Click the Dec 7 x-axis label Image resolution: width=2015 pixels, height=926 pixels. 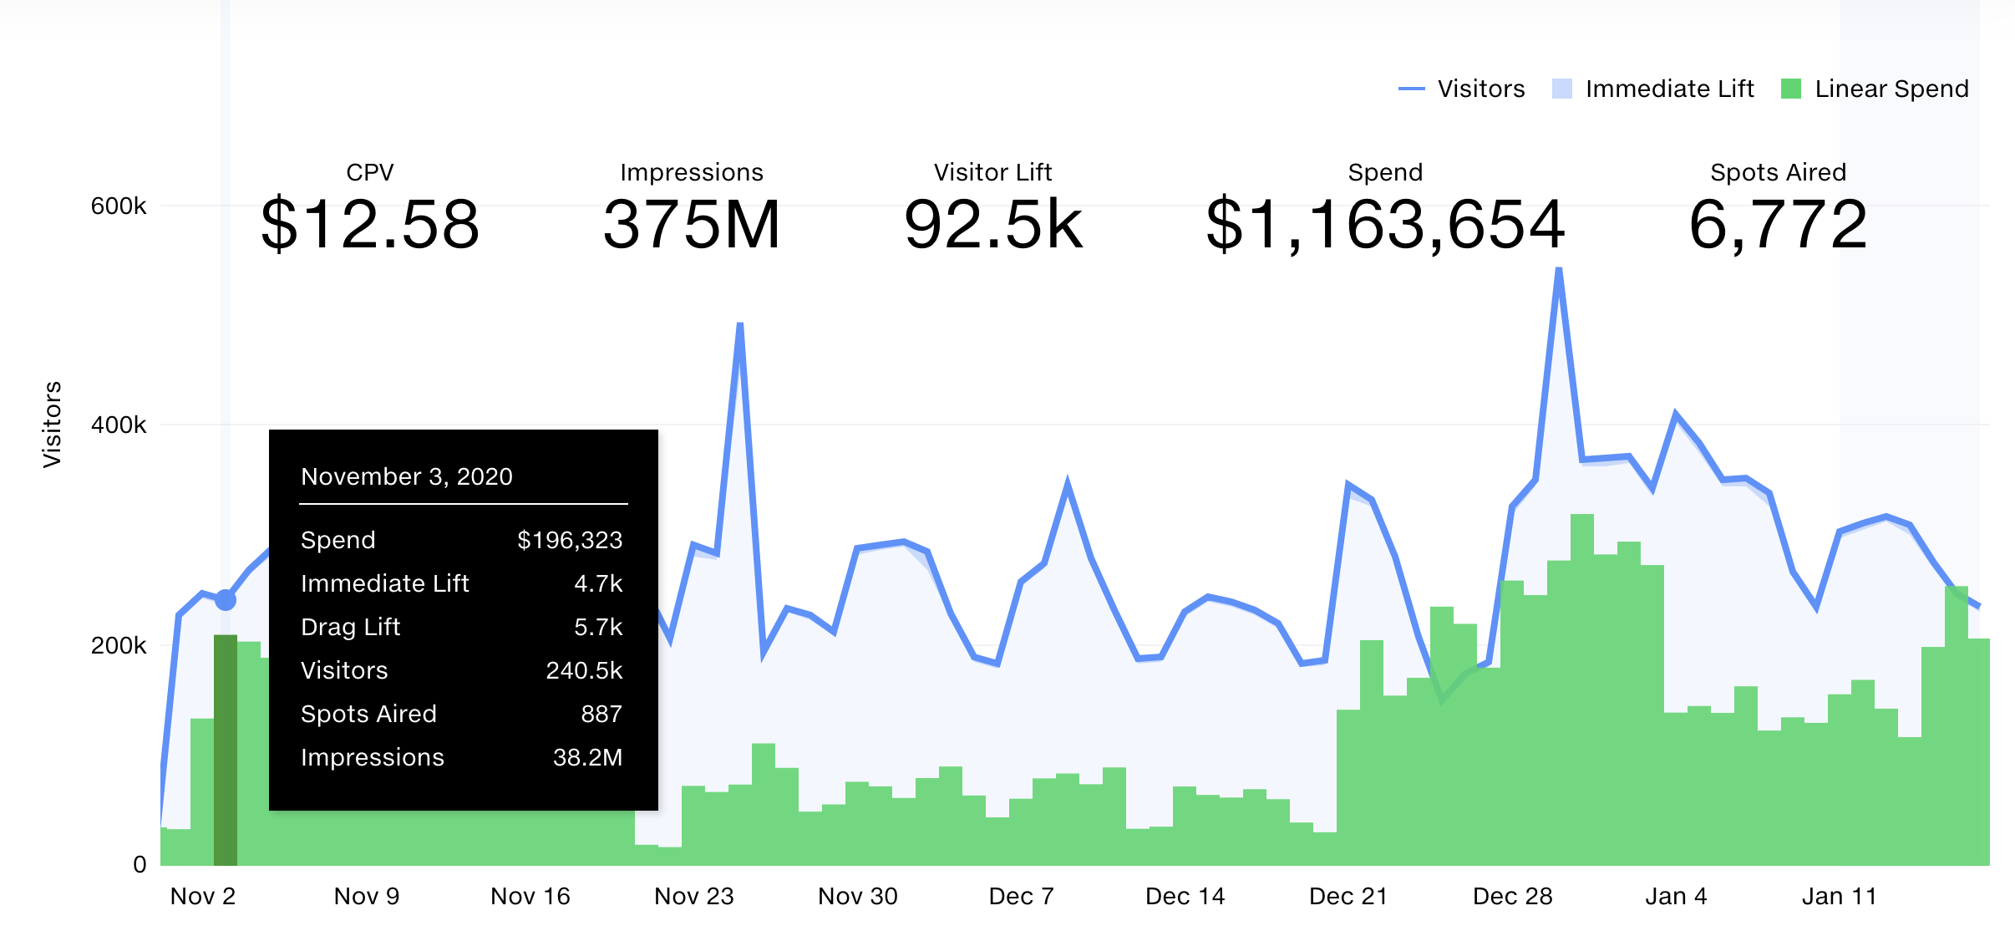[1022, 896]
